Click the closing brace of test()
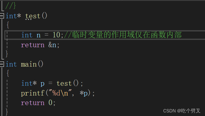 7,54
